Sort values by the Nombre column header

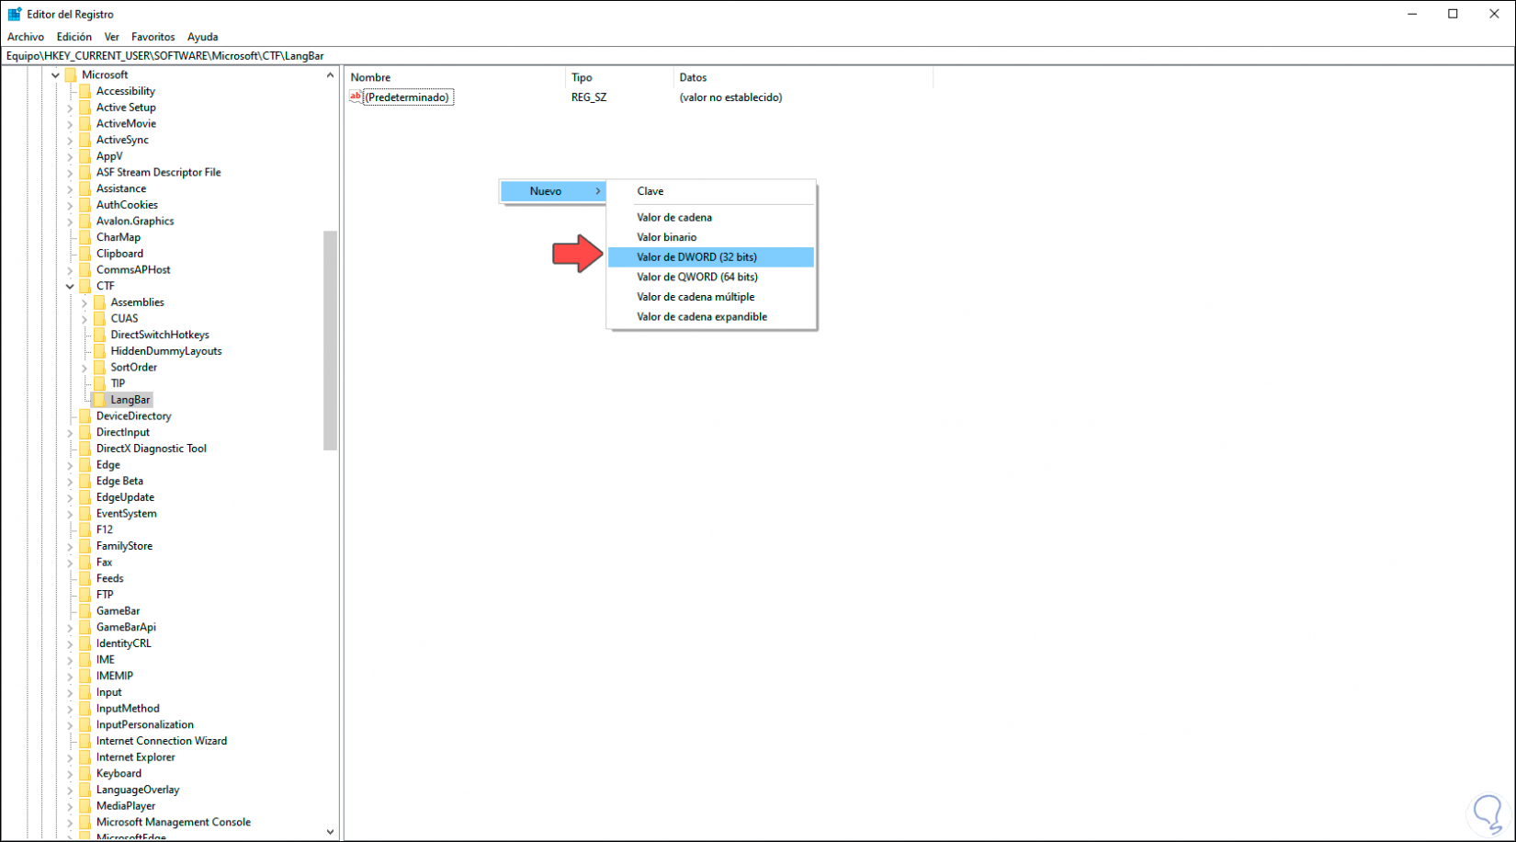coord(455,77)
